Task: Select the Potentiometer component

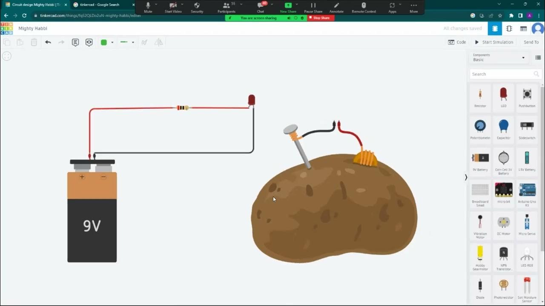Action: (x=480, y=130)
